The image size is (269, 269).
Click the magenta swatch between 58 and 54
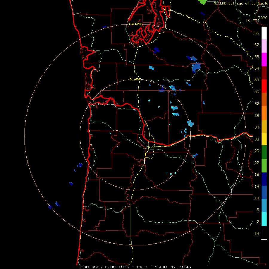pos(264,59)
